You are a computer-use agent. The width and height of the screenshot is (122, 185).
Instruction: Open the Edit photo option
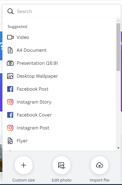(x=61, y=165)
